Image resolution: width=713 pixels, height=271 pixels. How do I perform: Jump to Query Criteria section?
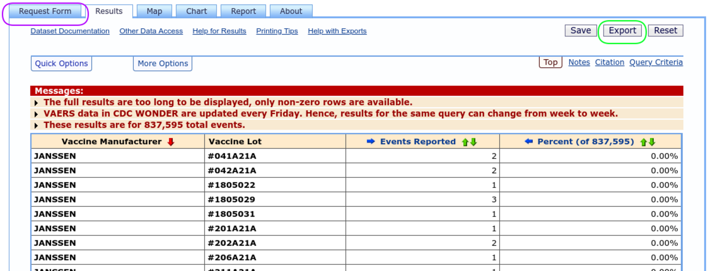(656, 62)
